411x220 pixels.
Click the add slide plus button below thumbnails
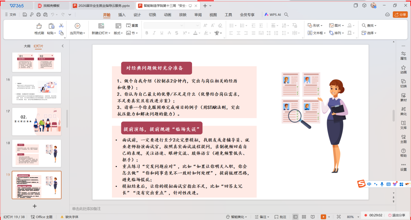pyautogui.click(x=35, y=206)
